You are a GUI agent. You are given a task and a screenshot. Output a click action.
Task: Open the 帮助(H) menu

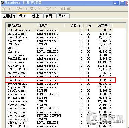point(65,9)
